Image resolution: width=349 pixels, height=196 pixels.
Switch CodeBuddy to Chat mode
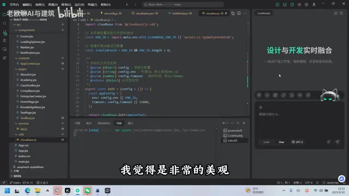(x=281, y=142)
